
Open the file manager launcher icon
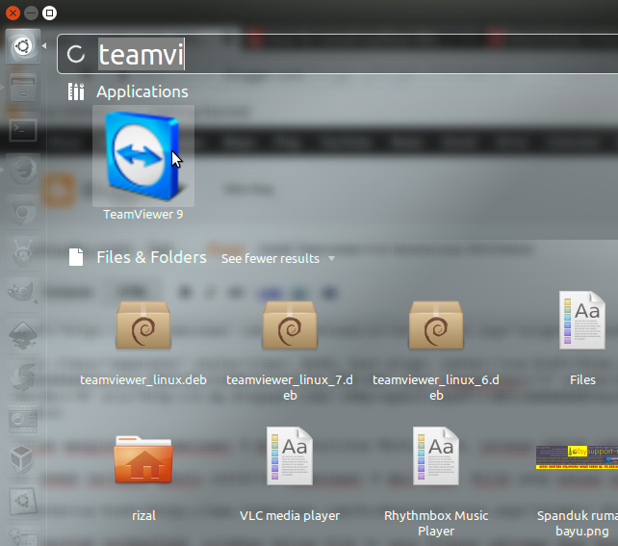pos(23,88)
